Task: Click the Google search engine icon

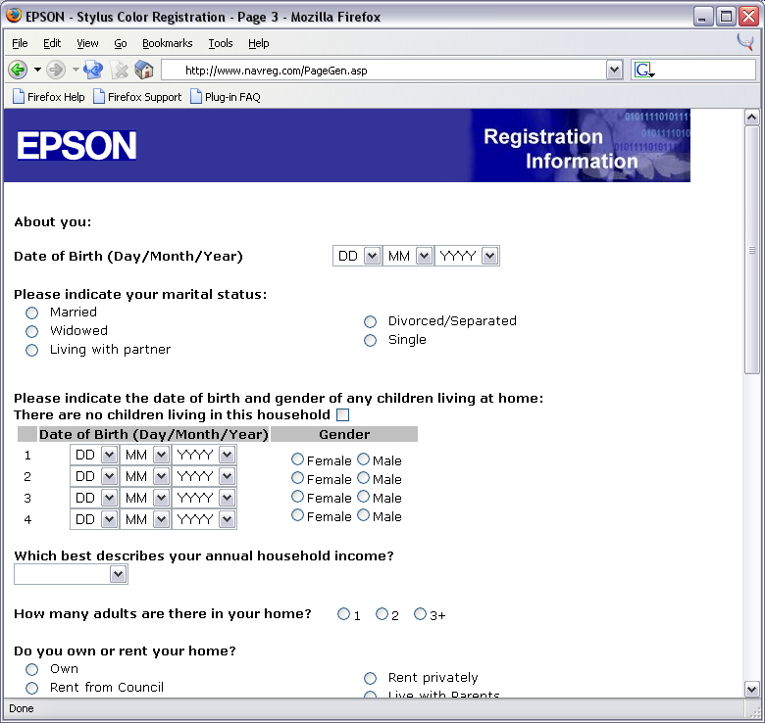Action: click(x=643, y=70)
